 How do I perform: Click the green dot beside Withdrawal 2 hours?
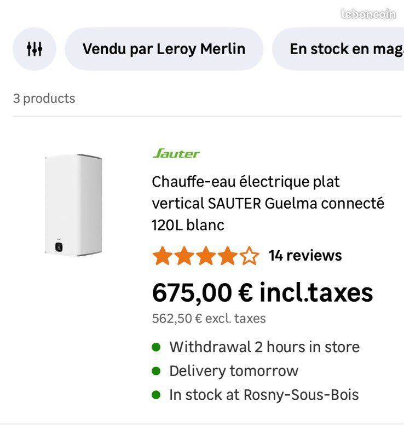[157, 347]
